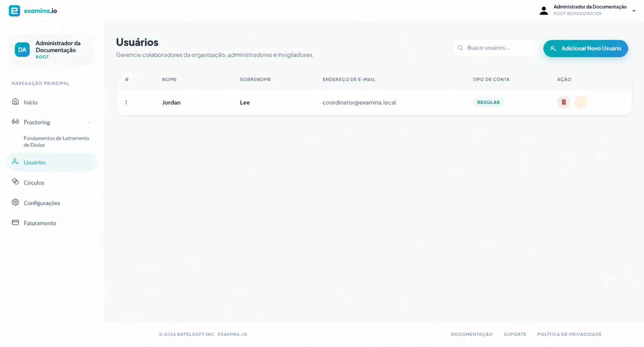644x347 pixels.
Task: Open the Documentação footer link
Action: click(x=472, y=334)
